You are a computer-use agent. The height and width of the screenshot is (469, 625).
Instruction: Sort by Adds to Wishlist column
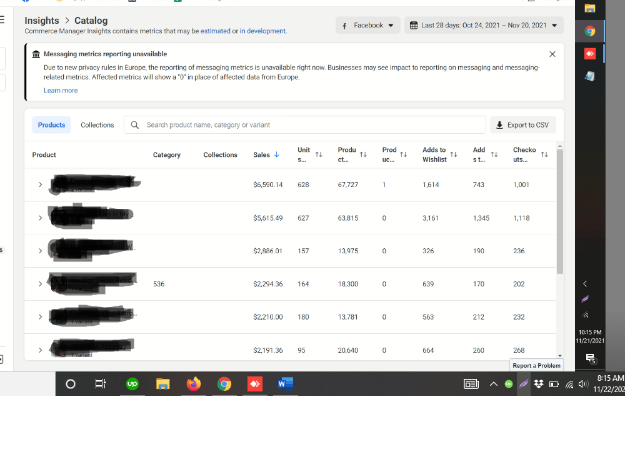pos(454,154)
